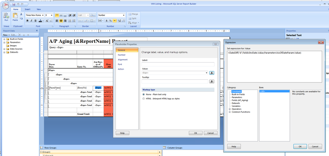Click OK in Expression dialog
Image resolution: width=329 pixels, height=156 pixels.
(300, 147)
